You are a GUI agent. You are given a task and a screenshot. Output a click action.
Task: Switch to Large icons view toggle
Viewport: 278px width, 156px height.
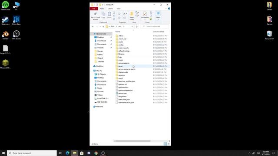tap(169, 144)
